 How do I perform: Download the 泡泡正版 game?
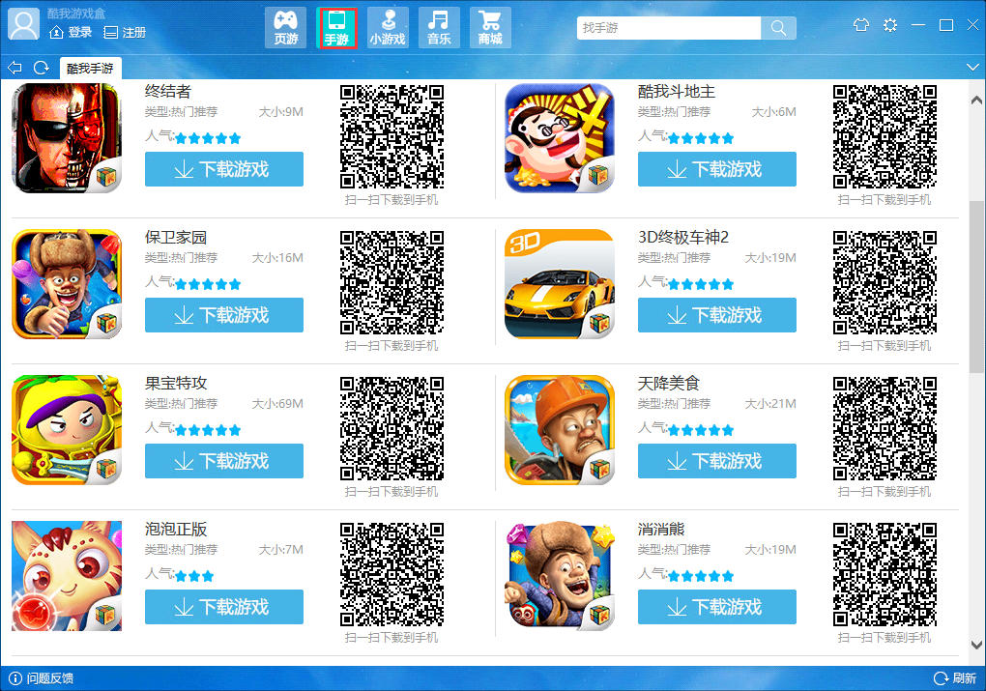click(x=224, y=607)
